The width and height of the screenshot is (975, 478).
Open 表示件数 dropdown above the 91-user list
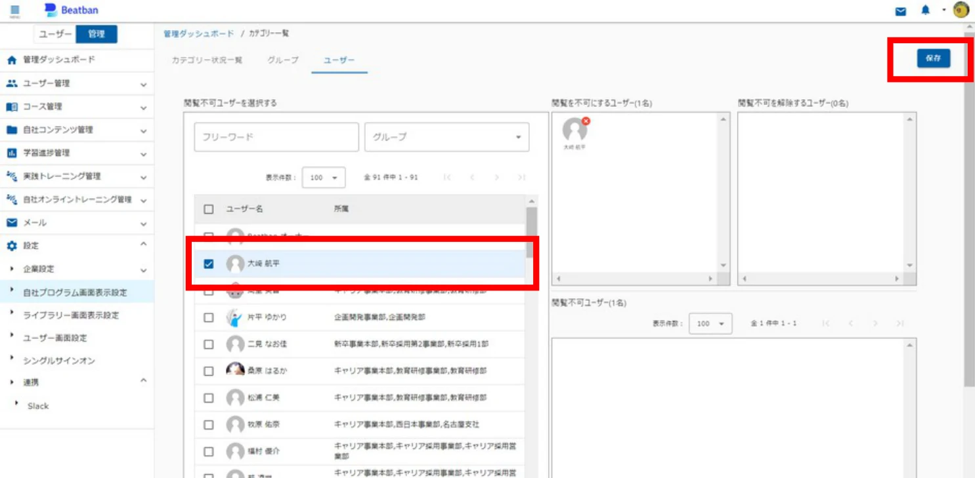coord(324,178)
